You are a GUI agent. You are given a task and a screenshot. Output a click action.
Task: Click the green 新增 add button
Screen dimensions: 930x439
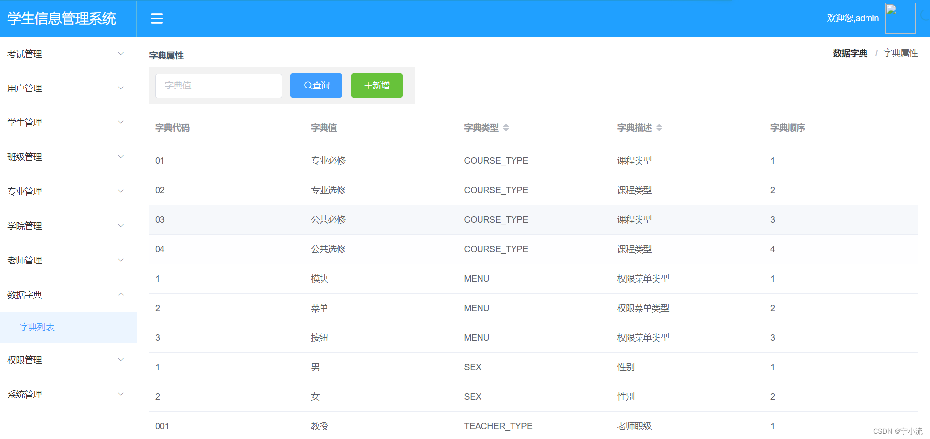pos(377,86)
